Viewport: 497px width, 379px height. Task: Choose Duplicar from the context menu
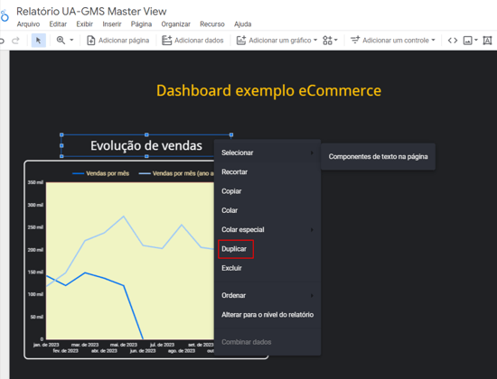point(234,249)
